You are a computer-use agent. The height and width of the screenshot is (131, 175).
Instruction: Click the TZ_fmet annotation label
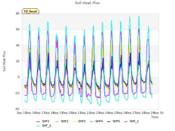pos(30,11)
